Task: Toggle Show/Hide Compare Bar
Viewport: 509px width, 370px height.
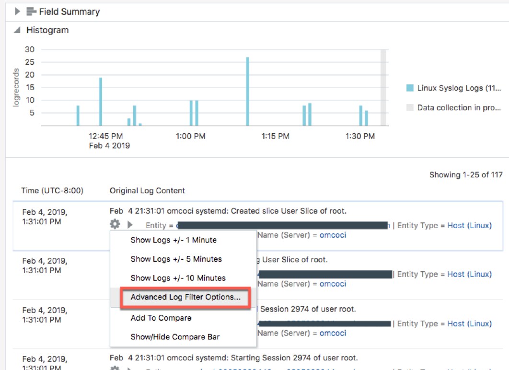Action: point(175,337)
